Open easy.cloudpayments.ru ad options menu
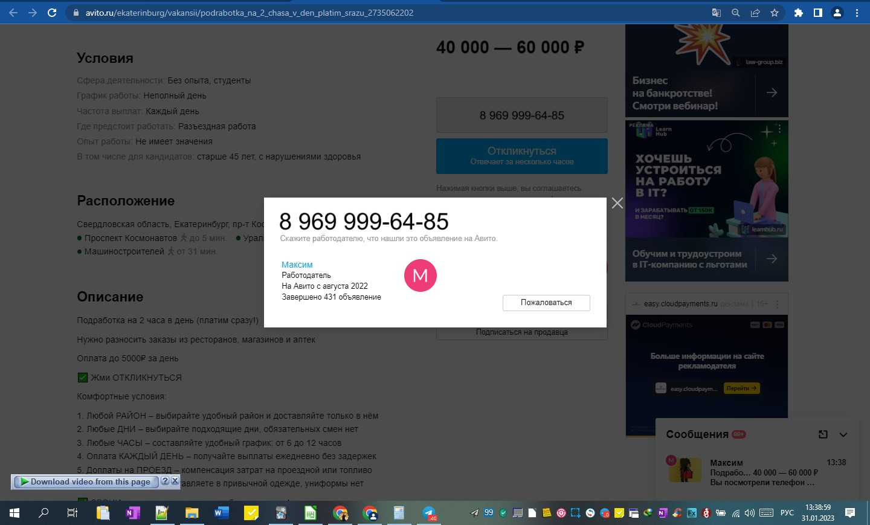 pos(778,304)
